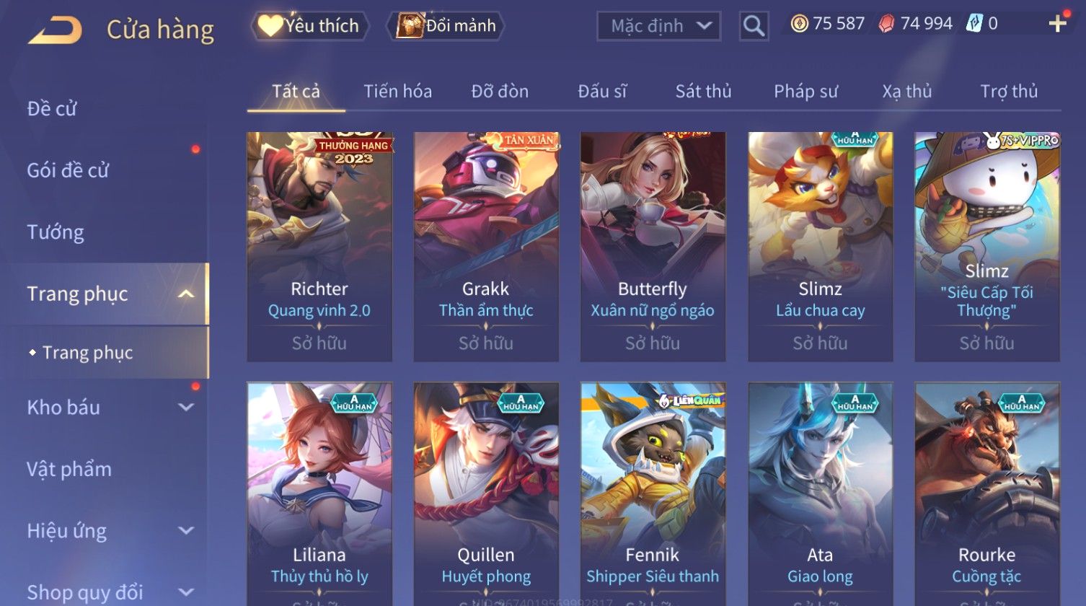Select the Tiến hóa tab
The image size is (1086, 606).
(x=397, y=91)
